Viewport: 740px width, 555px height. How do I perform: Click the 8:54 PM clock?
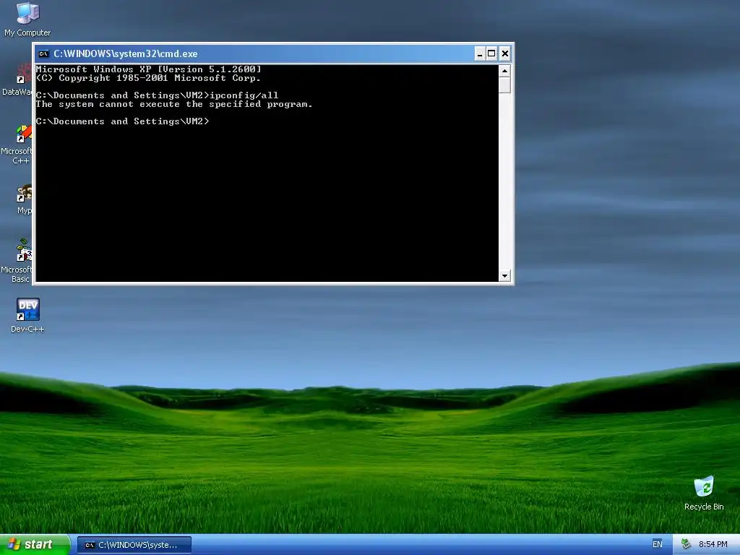click(x=713, y=544)
